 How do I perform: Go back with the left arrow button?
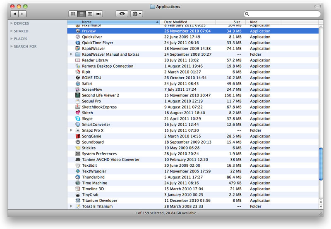click(14, 14)
